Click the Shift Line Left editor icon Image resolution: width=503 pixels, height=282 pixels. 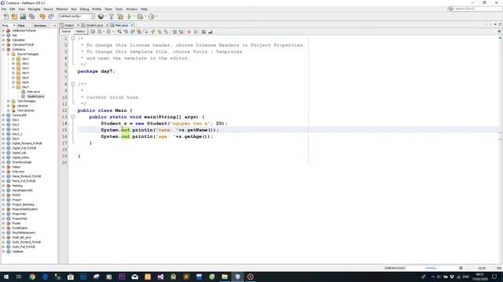click(x=174, y=31)
